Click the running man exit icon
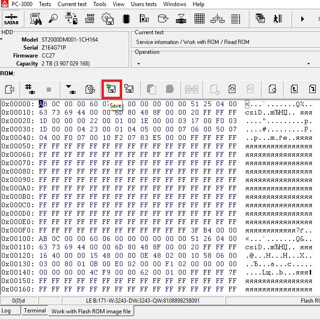Screen dimensions: 320x319 pos(278,19)
